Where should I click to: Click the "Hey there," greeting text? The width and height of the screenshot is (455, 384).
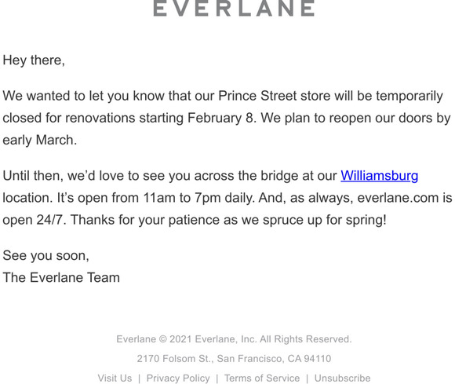click(34, 60)
